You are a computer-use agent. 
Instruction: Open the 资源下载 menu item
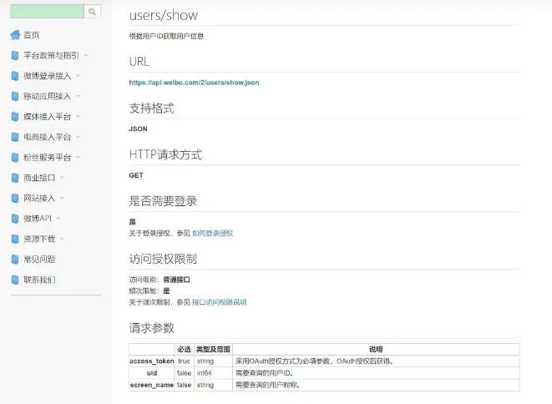39,239
